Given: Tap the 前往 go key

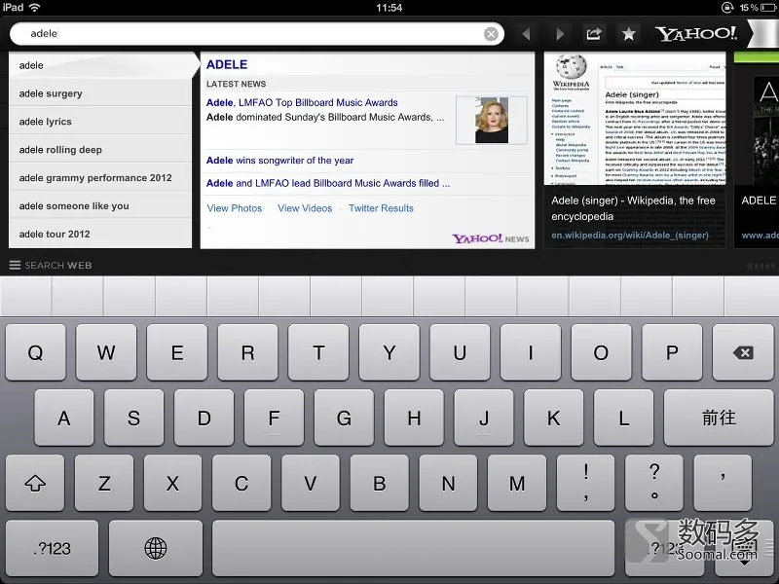Looking at the screenshot, I should (719, 418).
